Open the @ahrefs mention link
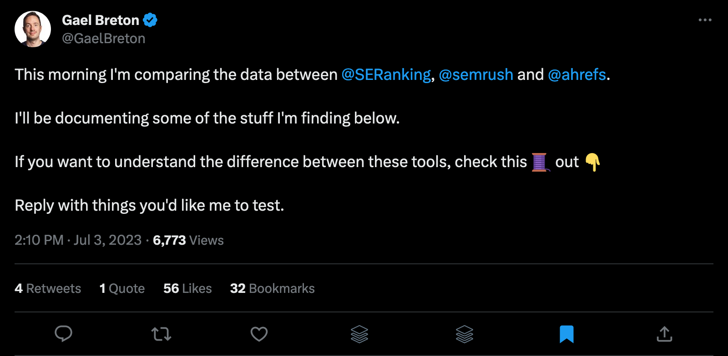 [x=577, y=74]
